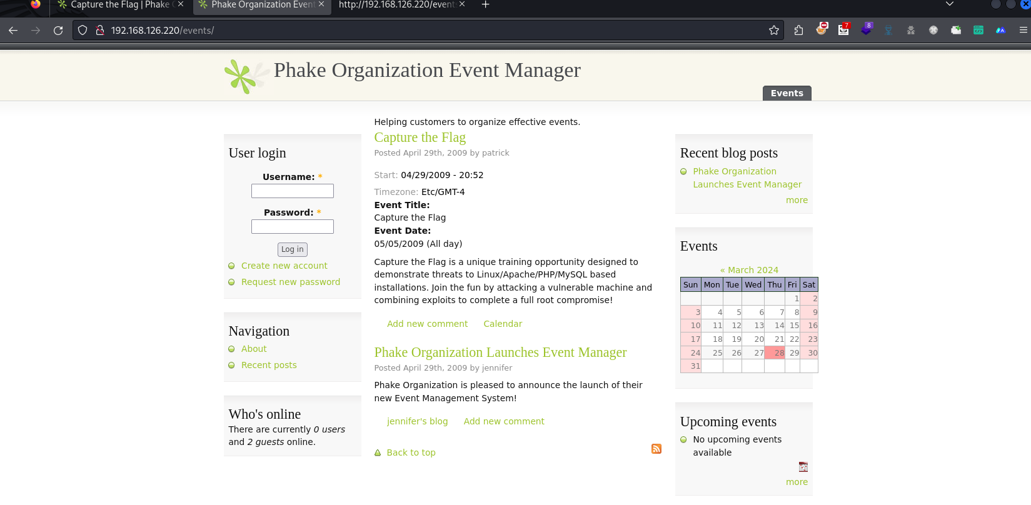Open the green code-window extension

pos(978,30)
